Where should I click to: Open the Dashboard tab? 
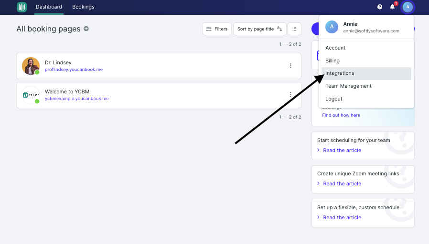tap(49, 7)
